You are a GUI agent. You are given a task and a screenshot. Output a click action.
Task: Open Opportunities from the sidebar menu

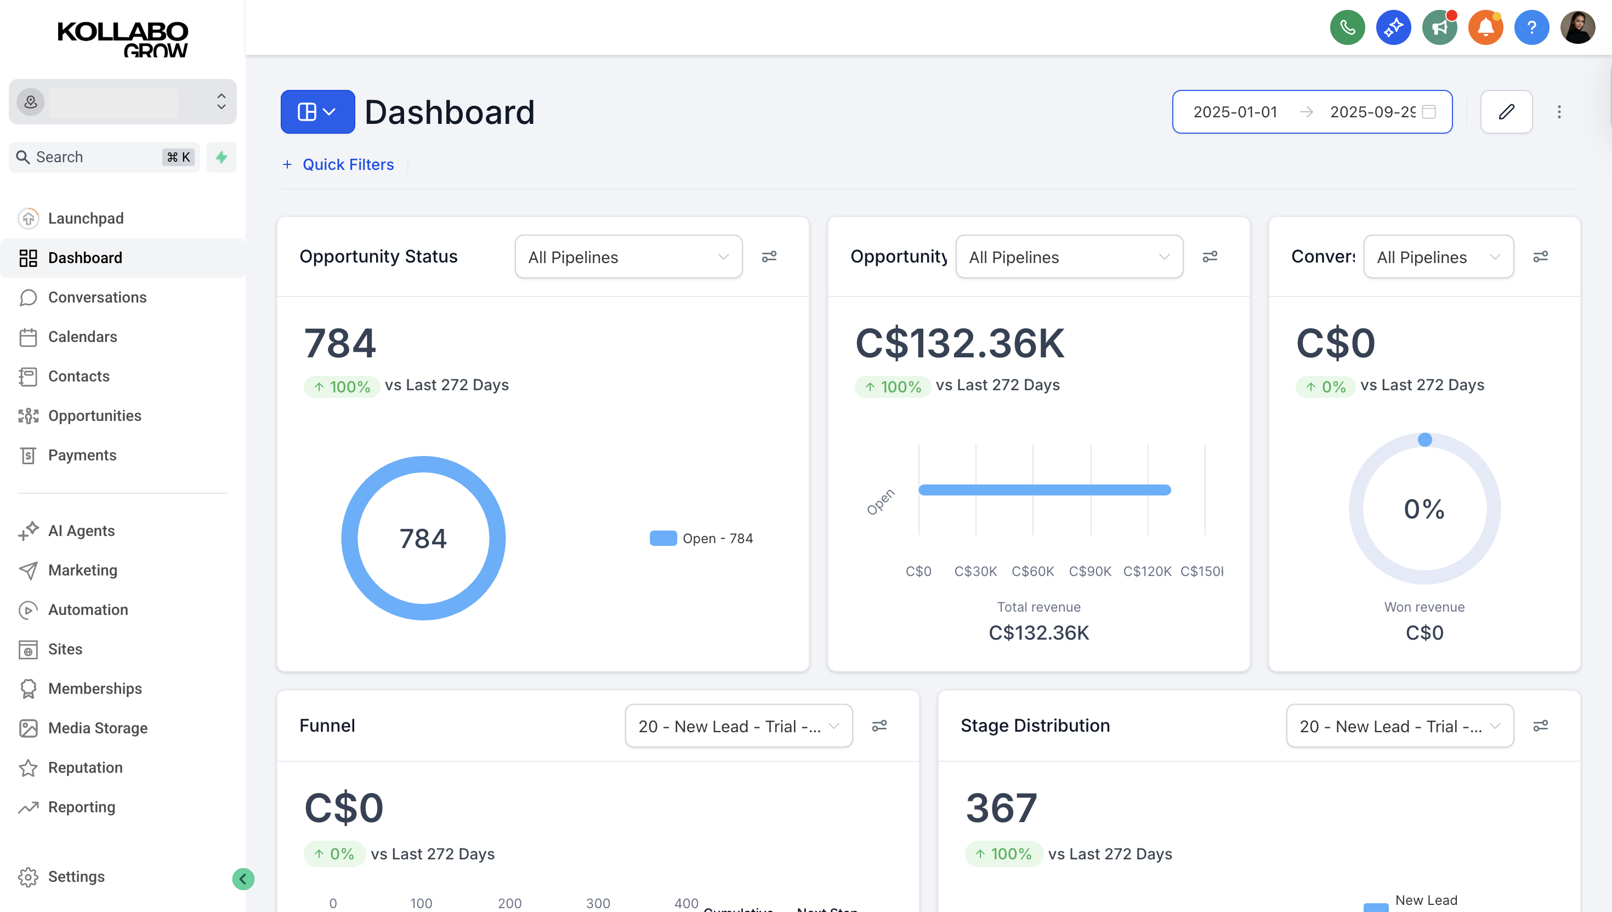click(x=95, y=415)
